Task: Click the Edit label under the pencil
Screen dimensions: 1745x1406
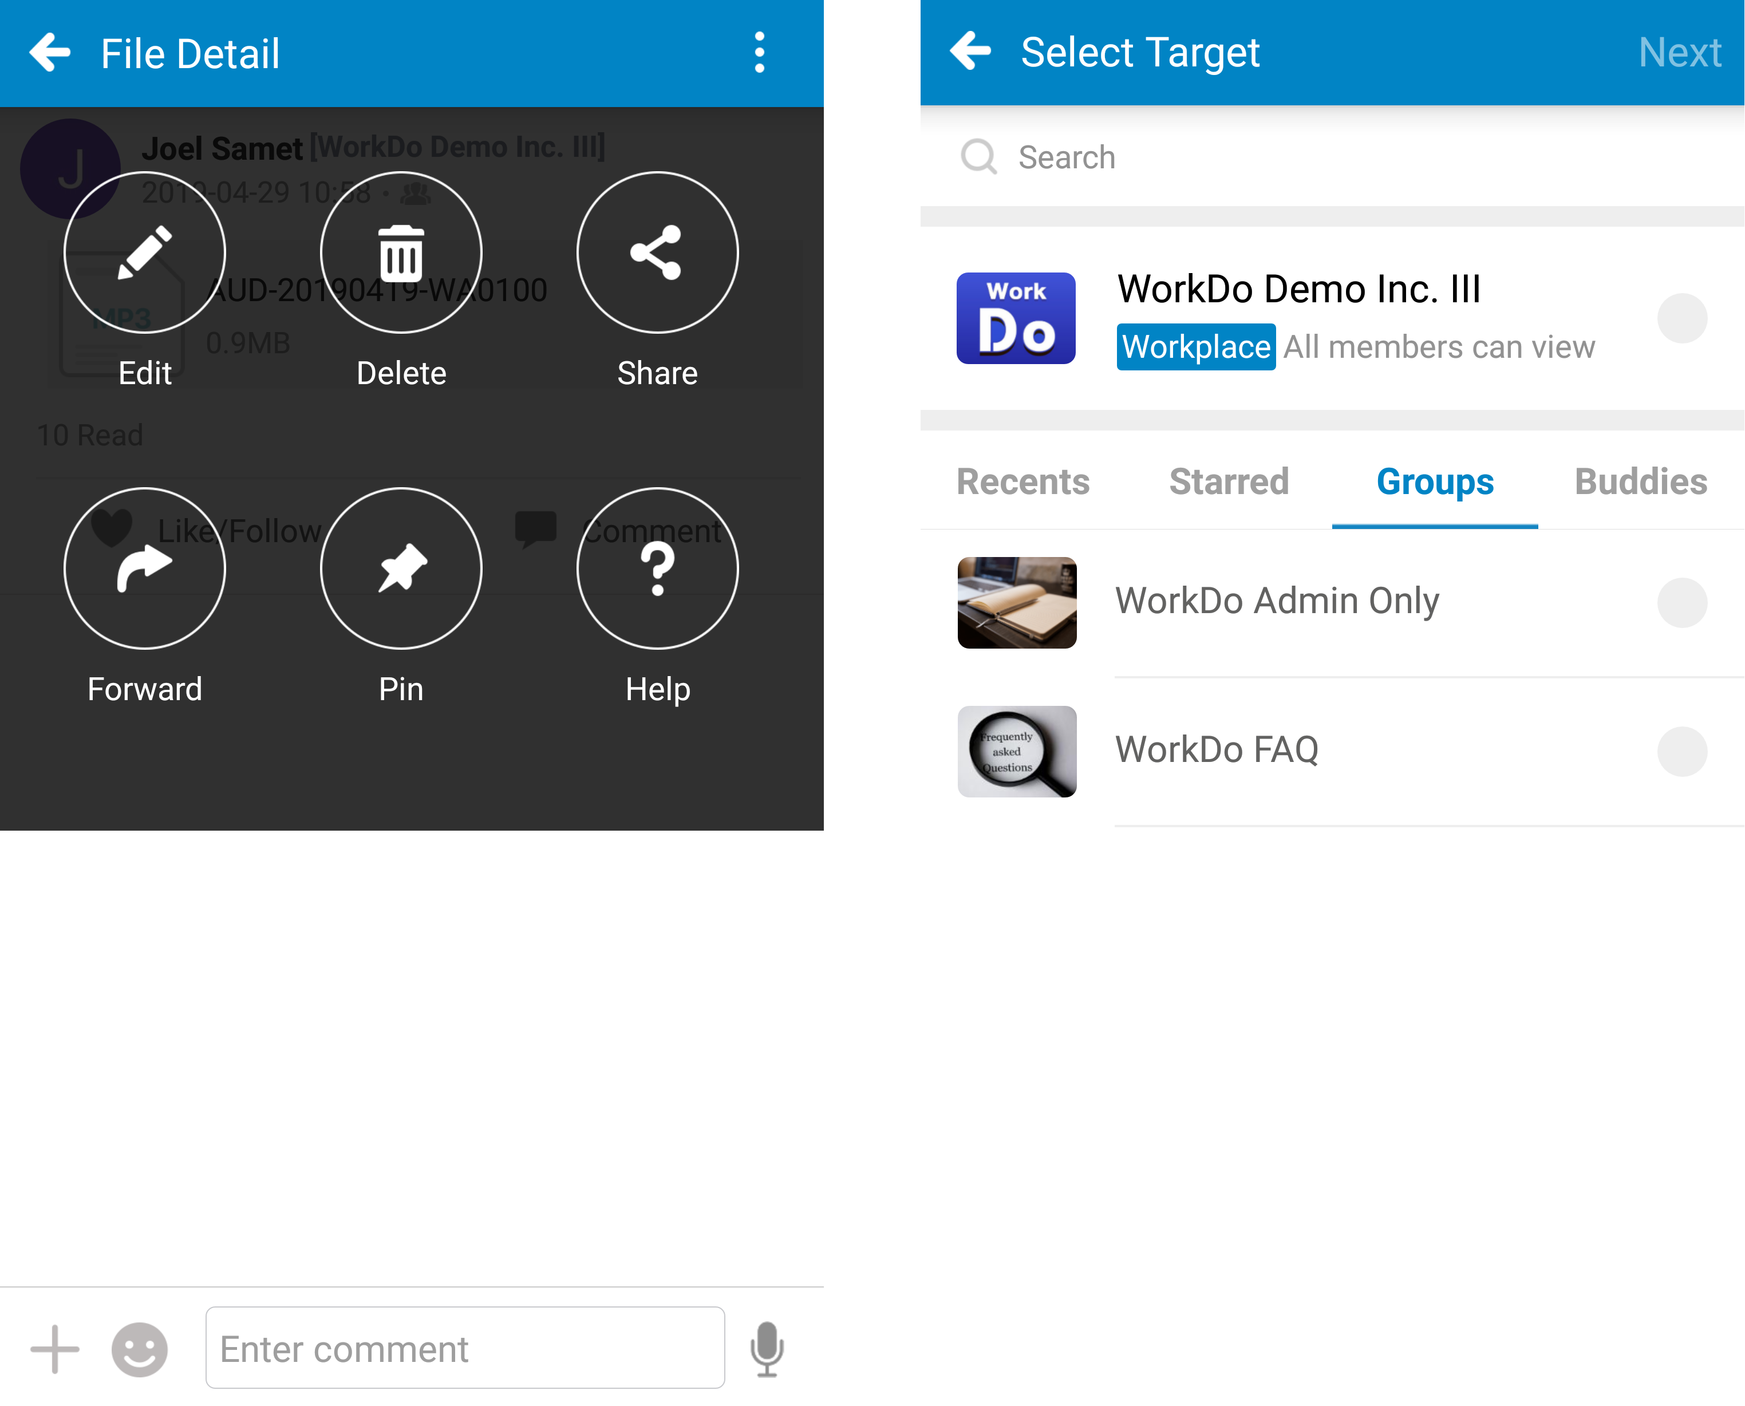Action: pyautogui.click(x=145, y=373)
